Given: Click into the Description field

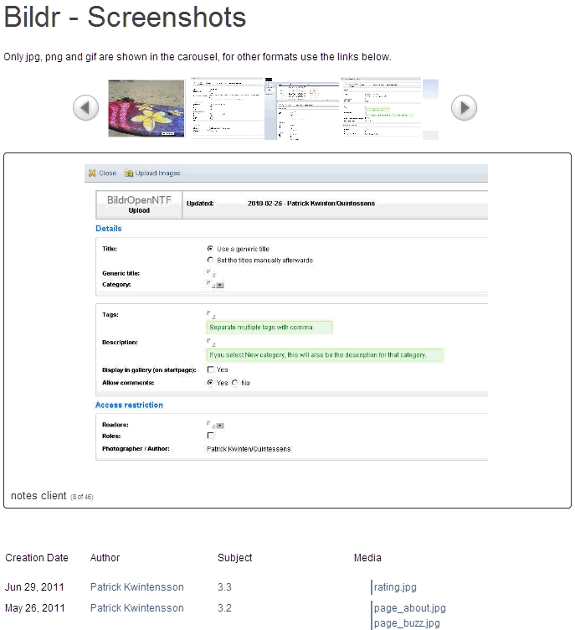Looking at the screenshot, I should (211, 343).
